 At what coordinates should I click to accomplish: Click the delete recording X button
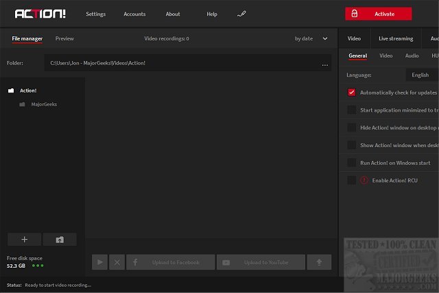[x=117, y=262]
